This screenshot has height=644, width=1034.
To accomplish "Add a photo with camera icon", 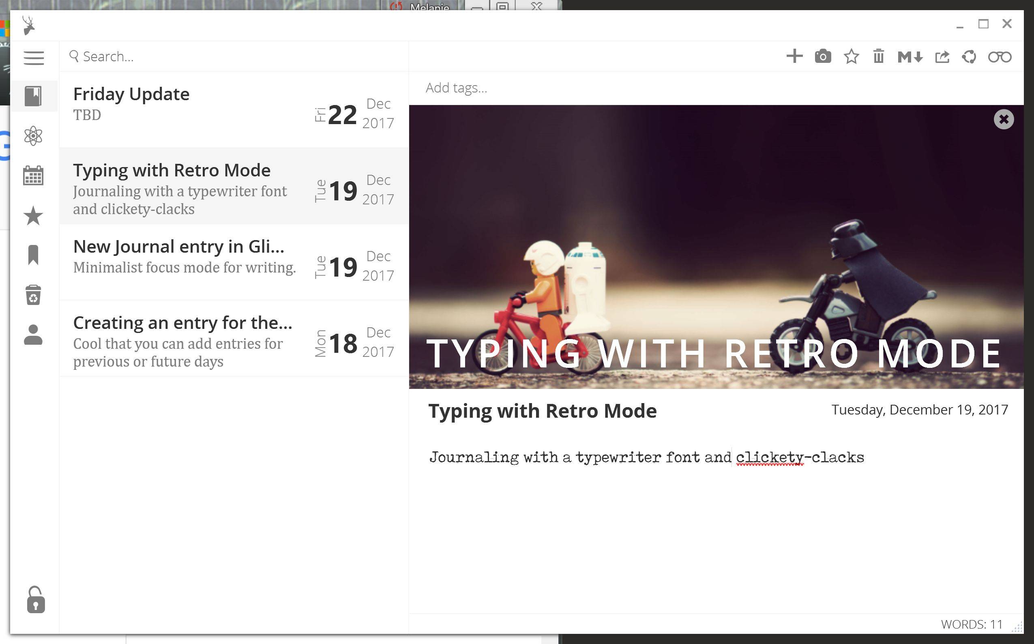I will pyautogui.click(x=823, y=56).
